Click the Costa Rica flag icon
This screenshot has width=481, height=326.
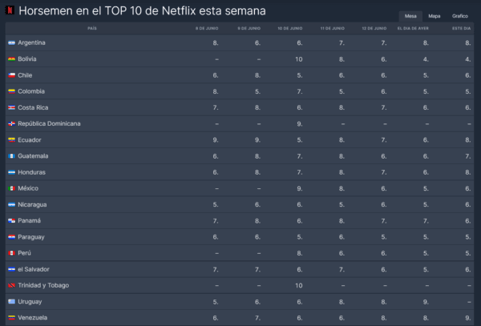11,107
